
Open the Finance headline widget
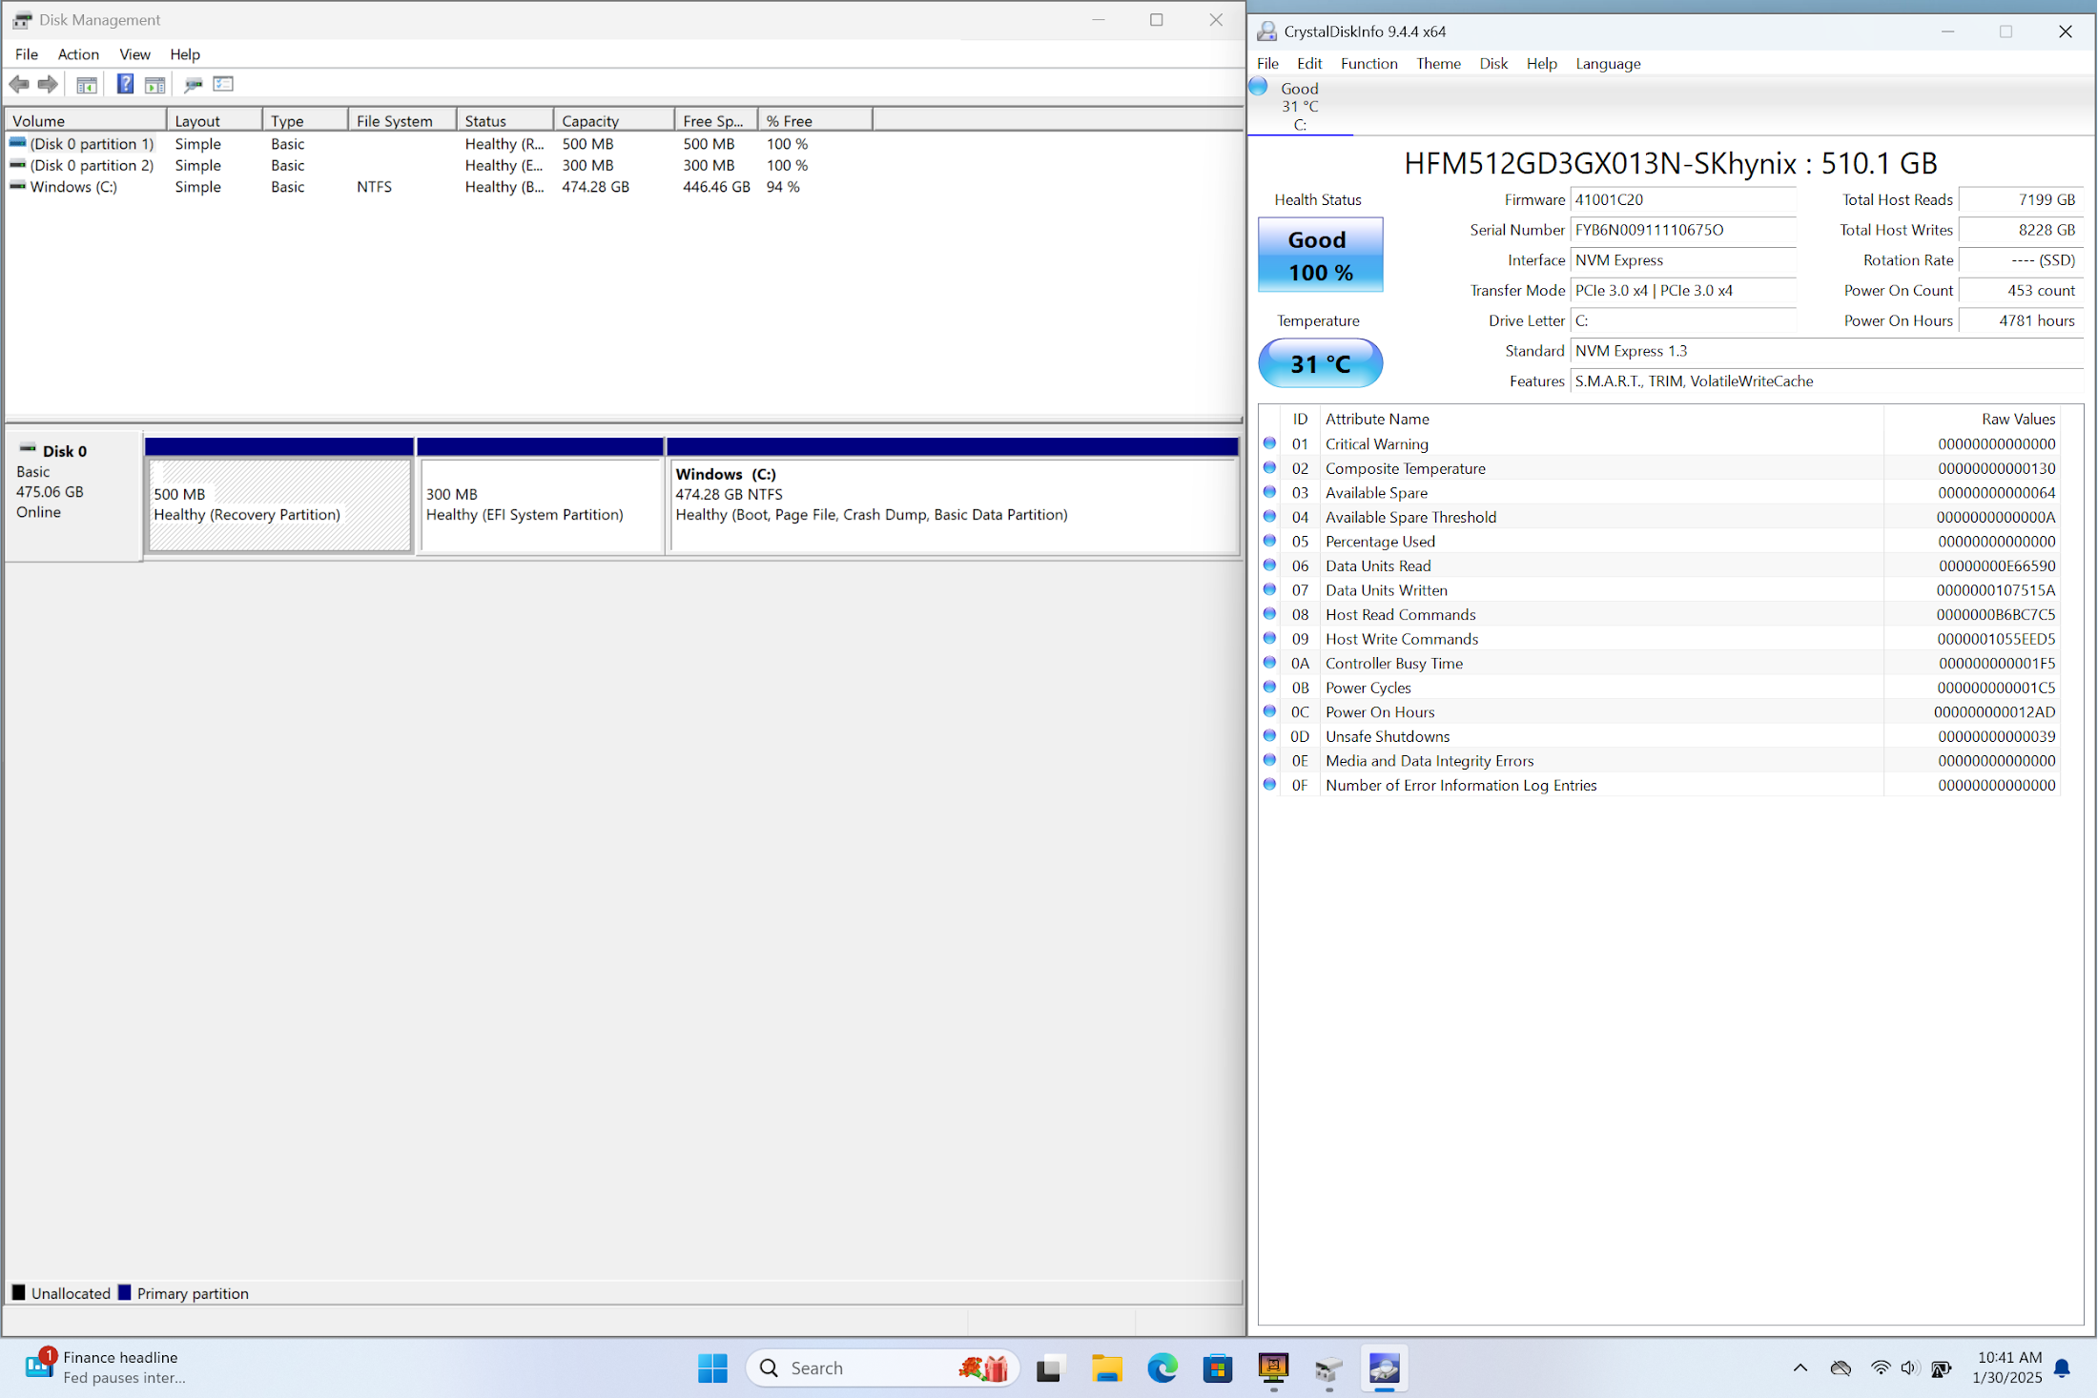tap(105, 1367)
